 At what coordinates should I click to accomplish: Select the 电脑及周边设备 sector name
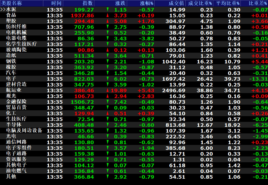coord(24,130)
